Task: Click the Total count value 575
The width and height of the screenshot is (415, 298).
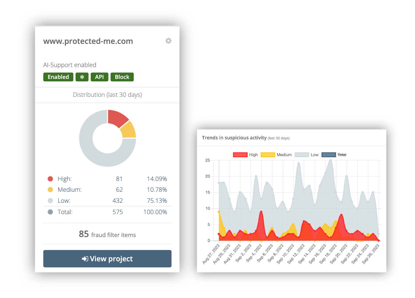Action: pos(117,212)
